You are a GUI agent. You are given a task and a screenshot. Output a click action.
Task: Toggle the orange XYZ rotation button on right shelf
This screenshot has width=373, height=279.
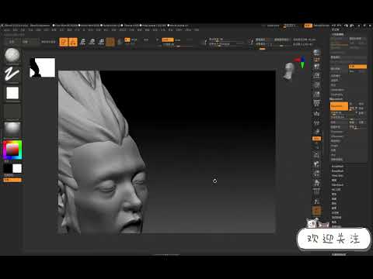(316, 139)
